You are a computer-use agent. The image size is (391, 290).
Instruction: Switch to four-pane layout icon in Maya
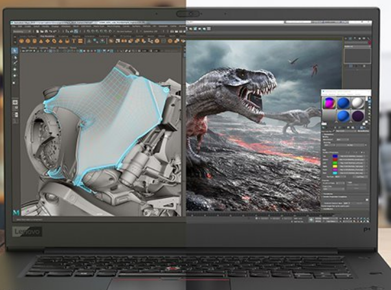[x=15, y=108]
